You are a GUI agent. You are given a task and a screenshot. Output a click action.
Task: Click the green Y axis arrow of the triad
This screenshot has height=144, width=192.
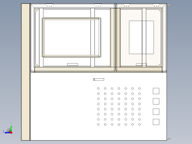point(11,128)
